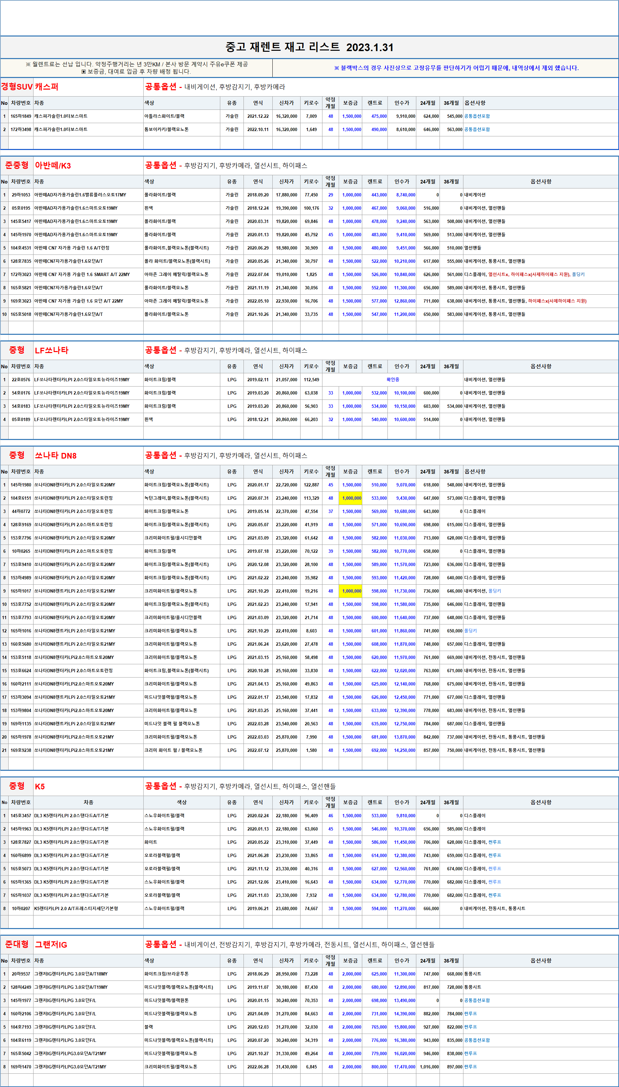Select the "그랜저IG" section title
This screenshot has width=619, height=1087.
51,945
